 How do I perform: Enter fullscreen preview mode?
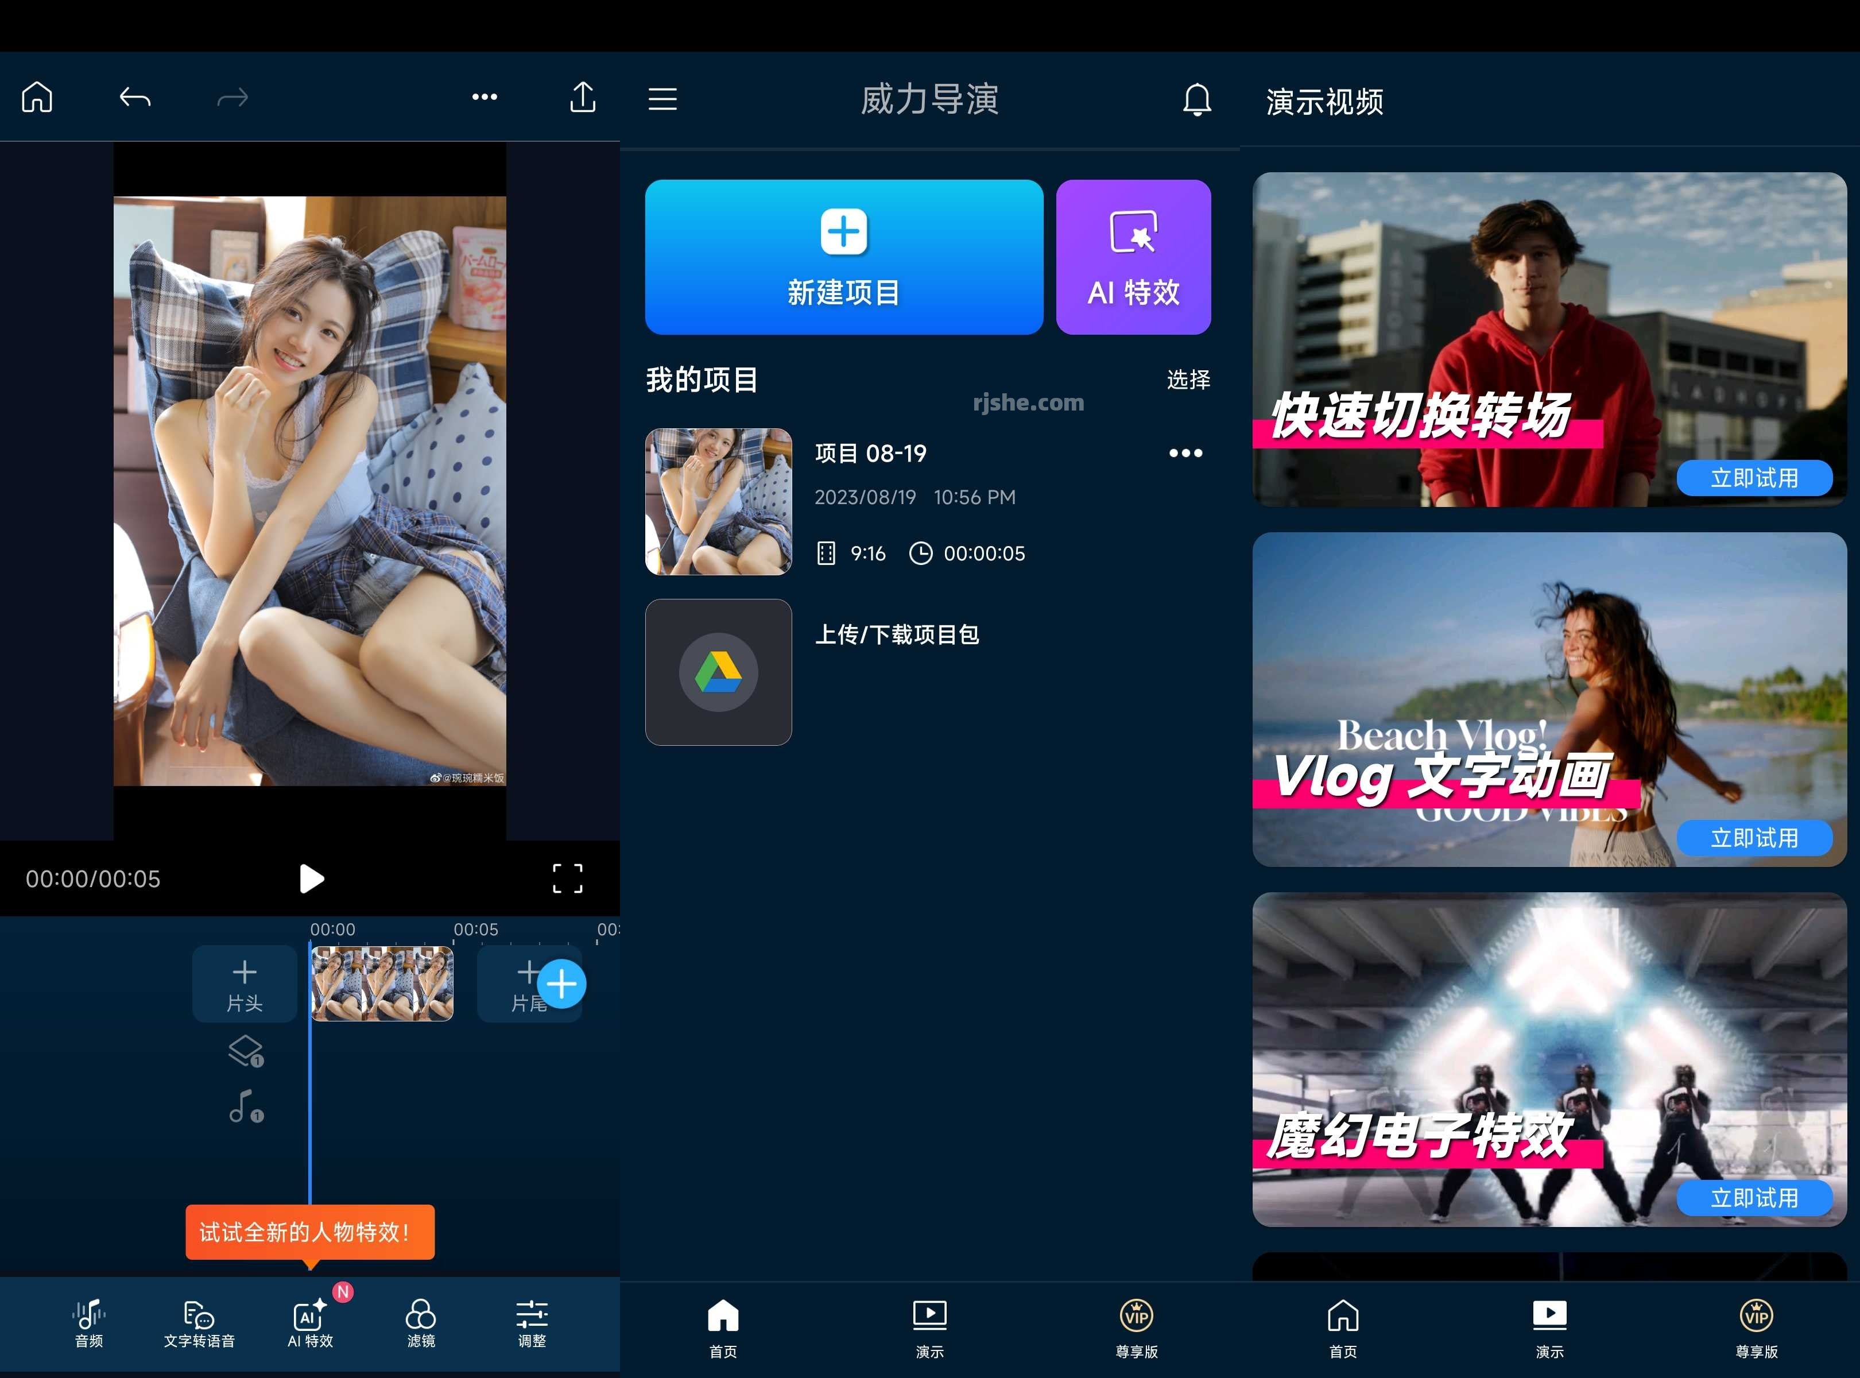(x=568, y=878)
